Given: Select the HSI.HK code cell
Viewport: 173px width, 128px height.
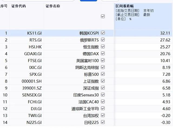Looking at the screenshot, I should tap(26, 47).
